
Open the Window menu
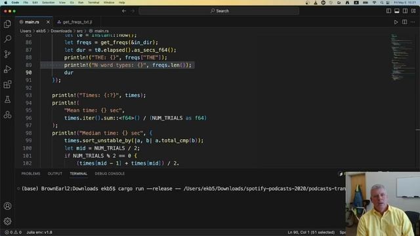click(109, 3)
